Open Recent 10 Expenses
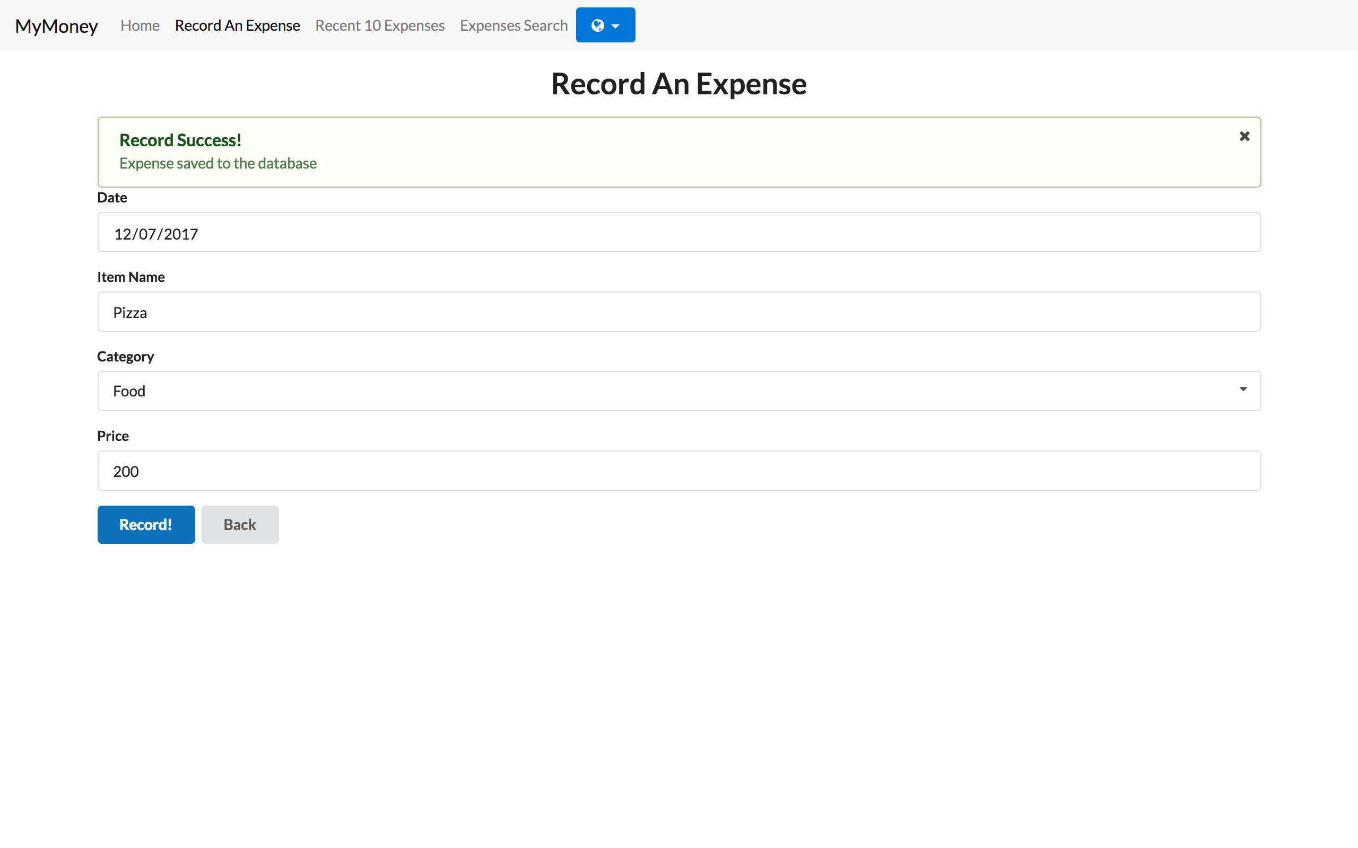Viewport: 1358px width, 848px height. tap(379, 25)
